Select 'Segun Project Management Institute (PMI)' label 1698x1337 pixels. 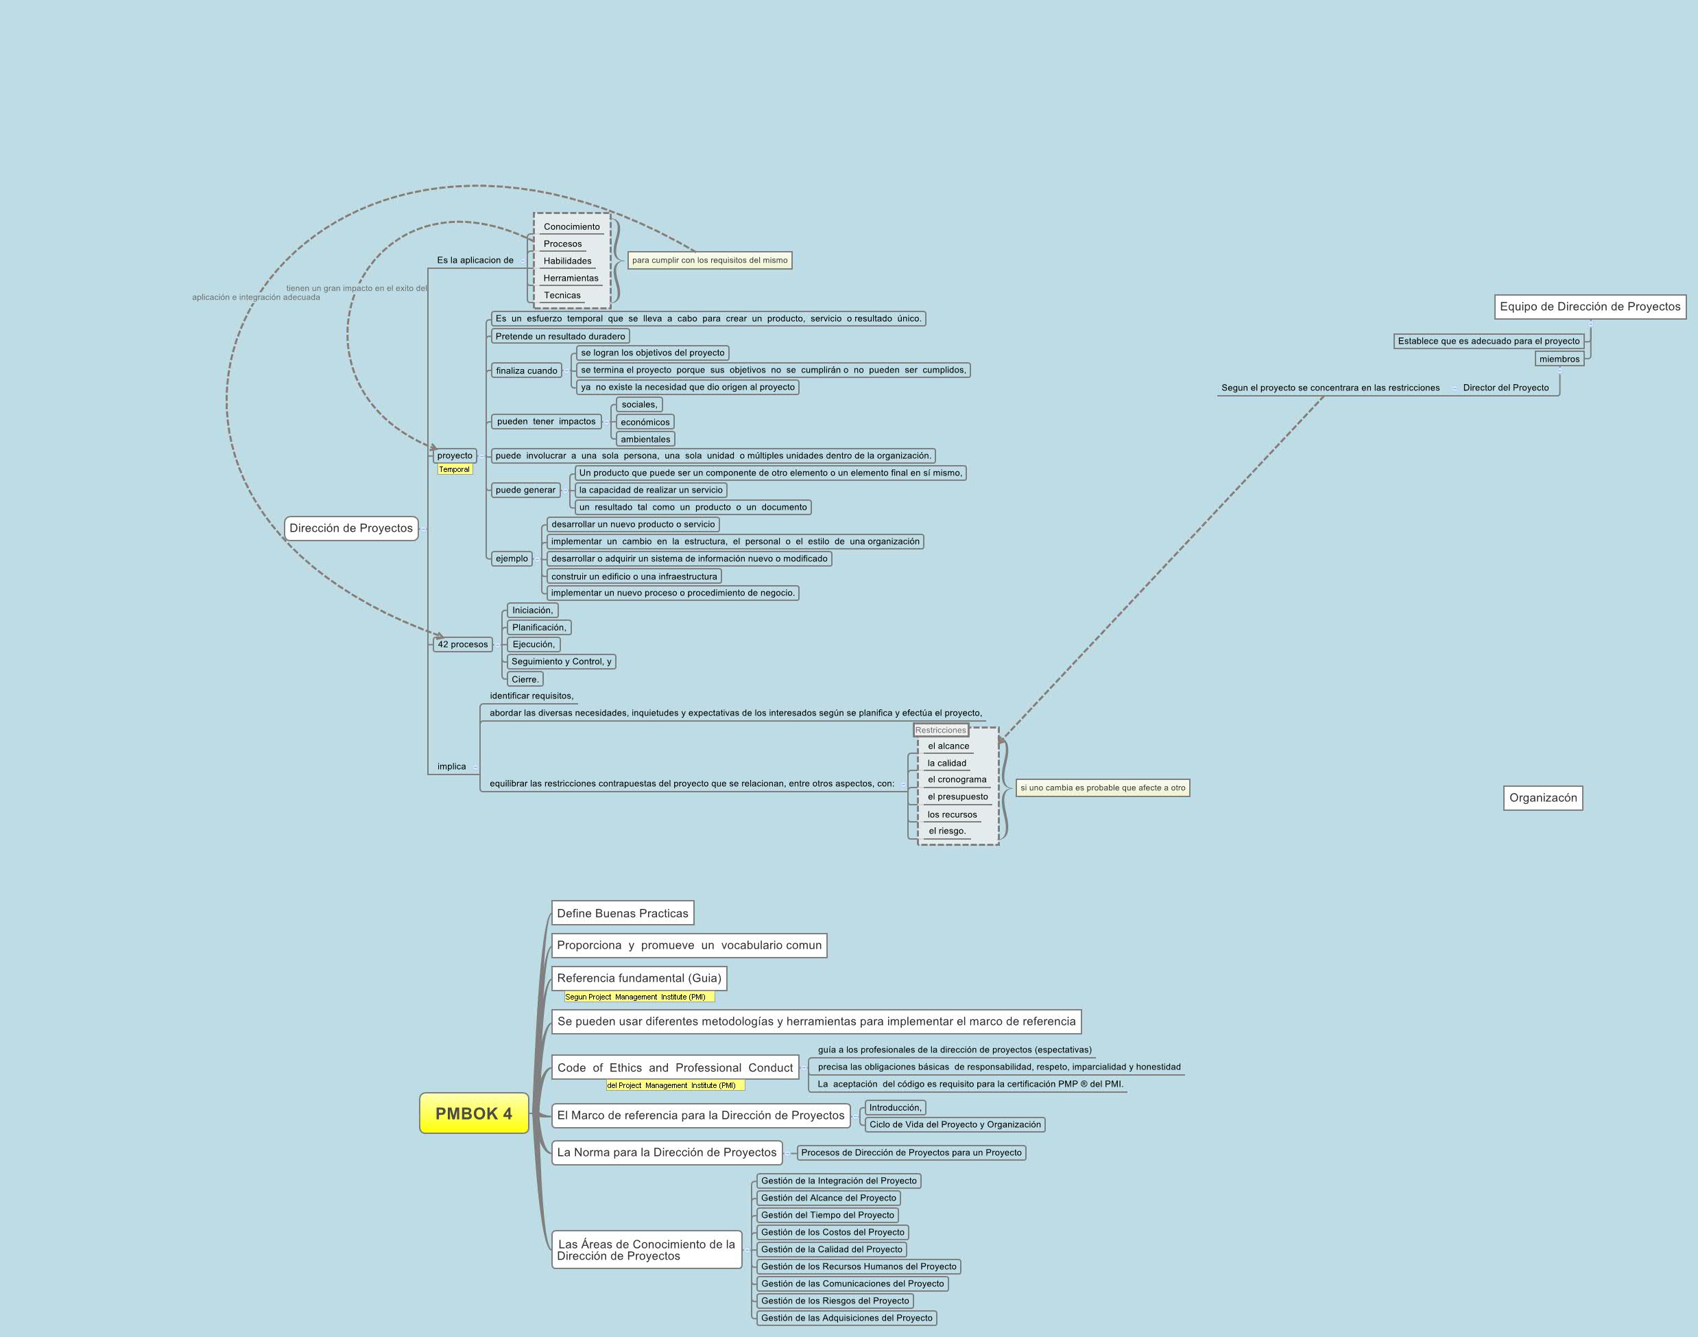coord(638,997)
